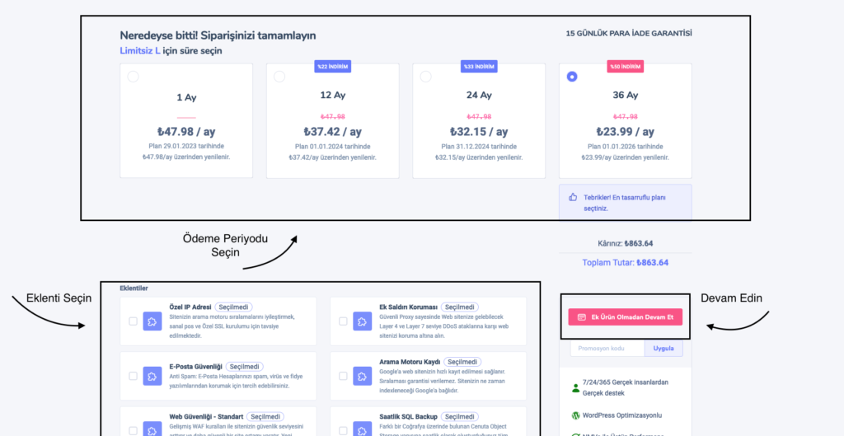The image size is (844, 436).
Task: Click the green person support icon
Action: pos(575,387)
